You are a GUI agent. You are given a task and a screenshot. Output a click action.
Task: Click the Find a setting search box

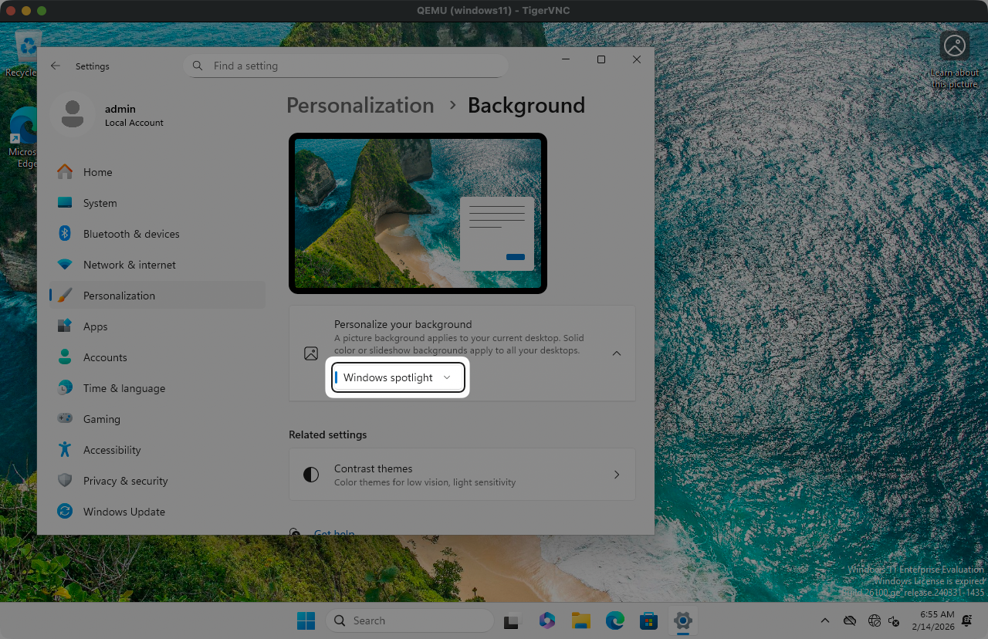[x=346, y=66]
